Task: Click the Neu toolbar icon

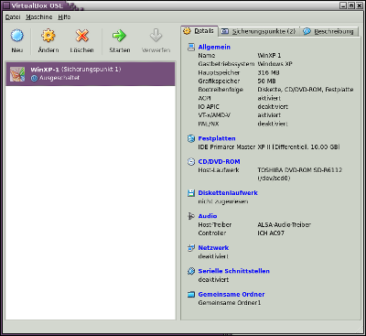Action: point(17,36)
